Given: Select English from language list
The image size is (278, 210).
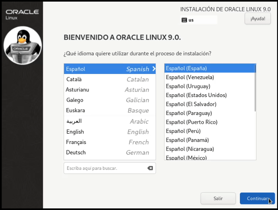Looking at the screenshot, I should click(x=109, y=132).
